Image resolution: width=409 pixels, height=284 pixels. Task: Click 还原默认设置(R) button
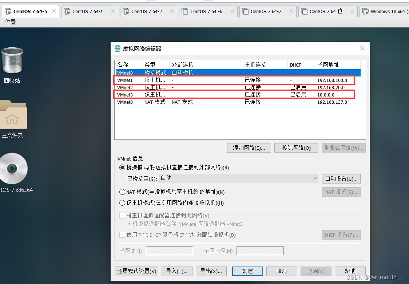tap(136, 271)
